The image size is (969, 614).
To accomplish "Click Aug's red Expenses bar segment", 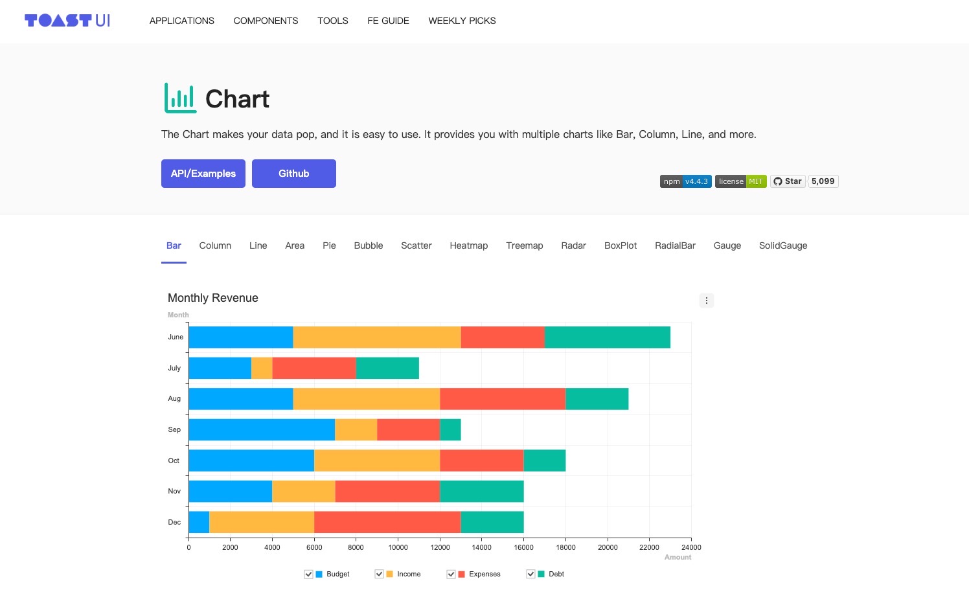I will coord(503,399).
